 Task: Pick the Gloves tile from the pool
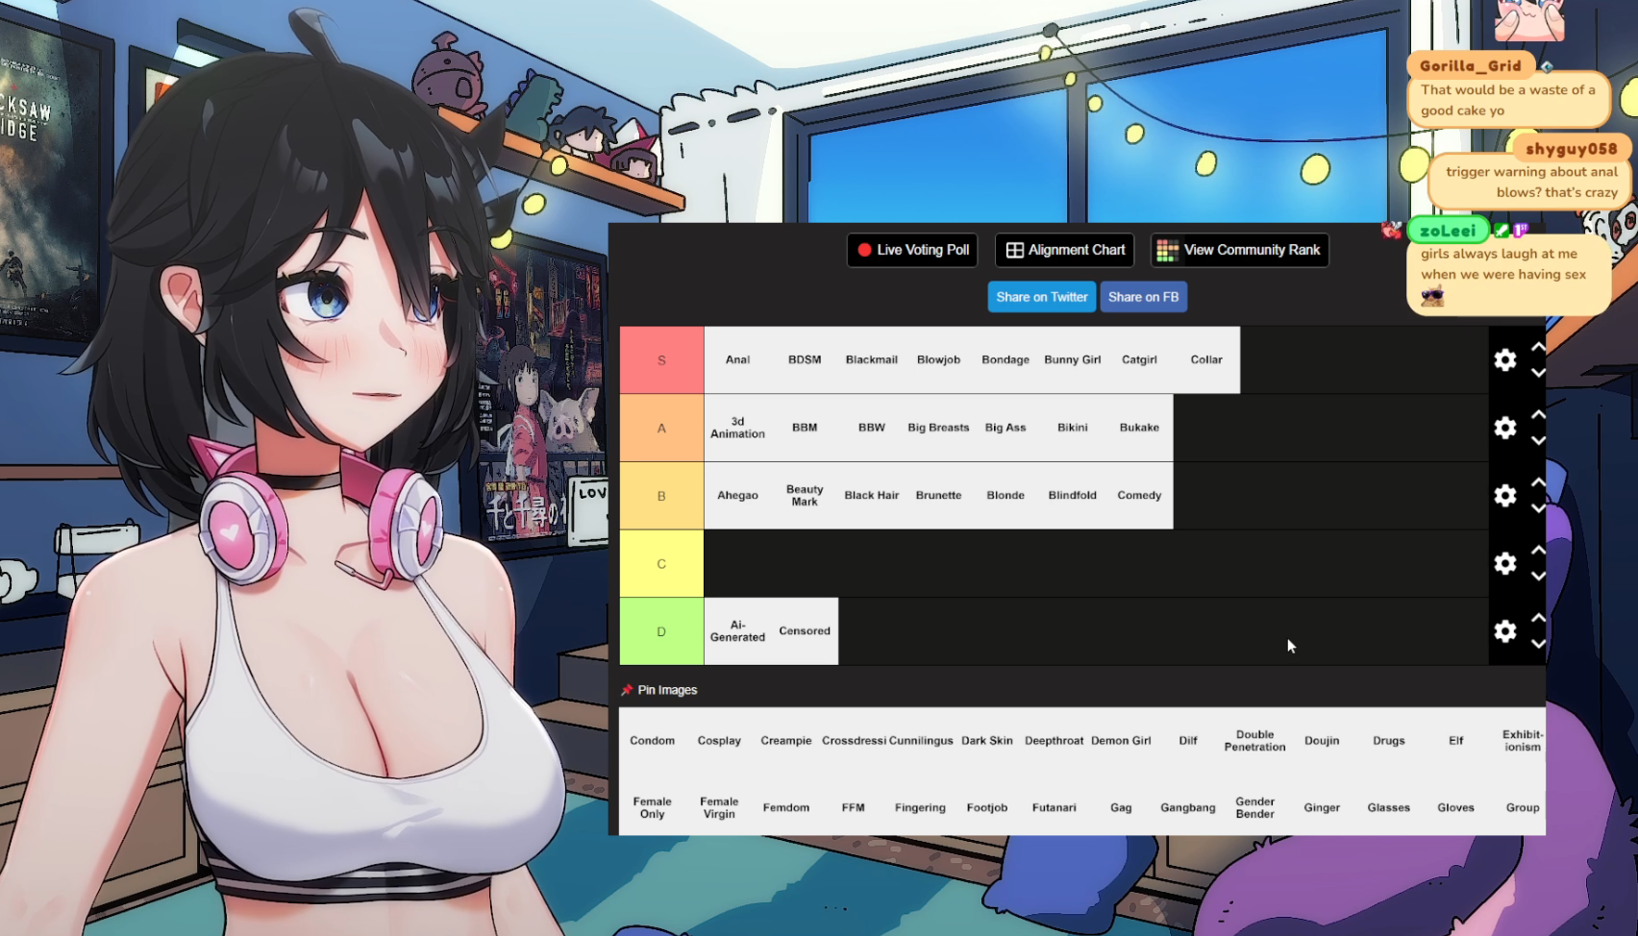1455,807
